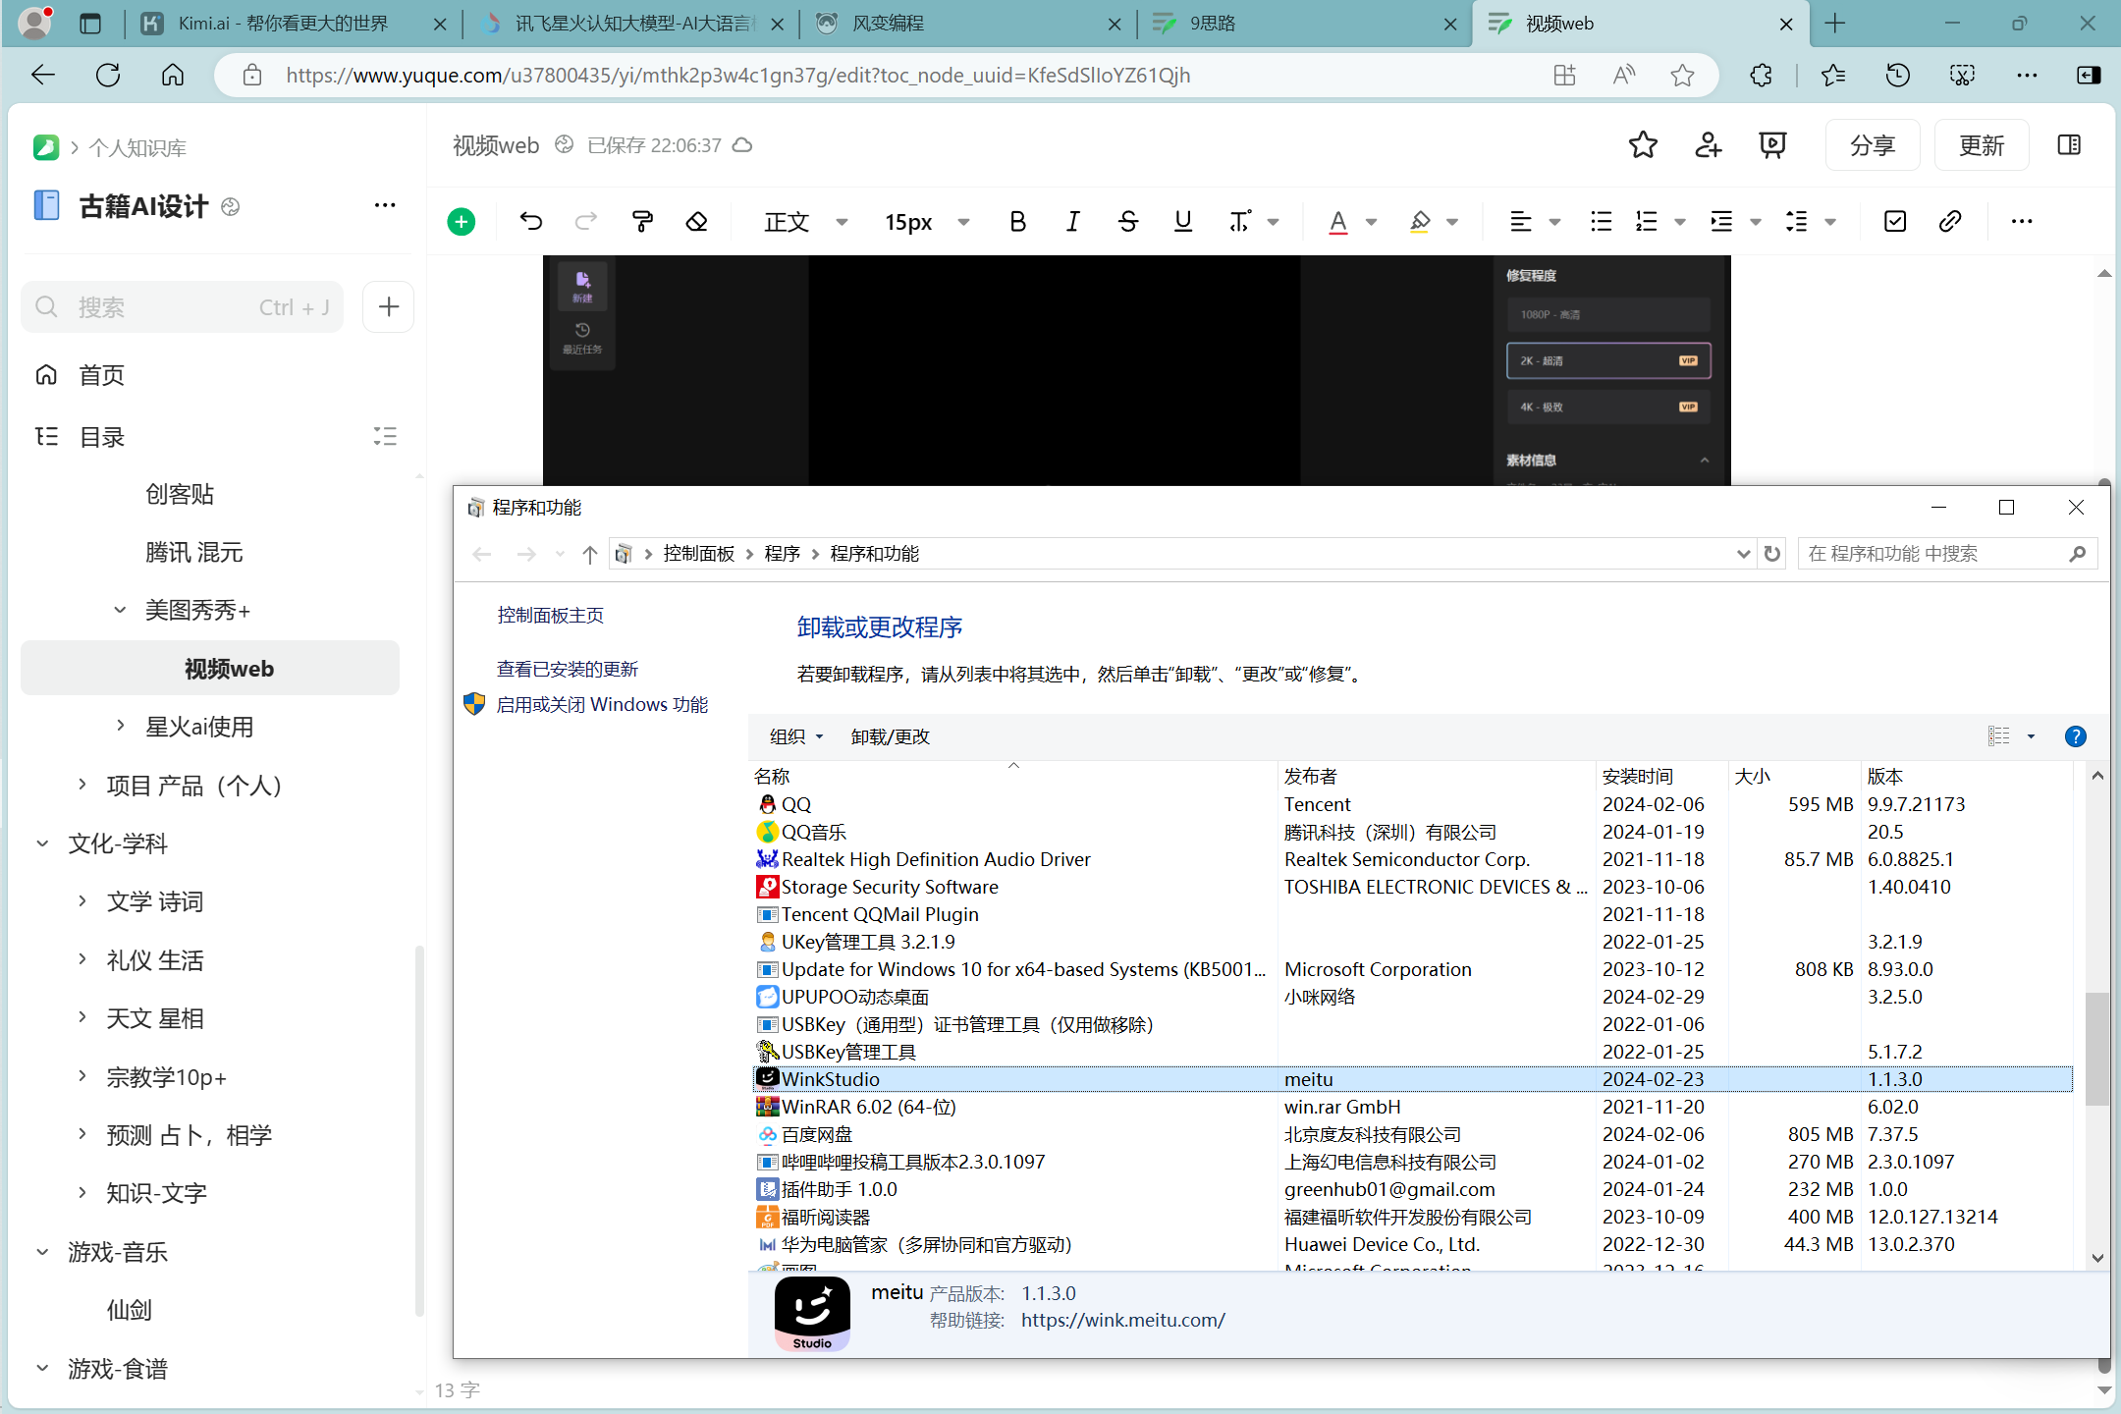Screen dimensions: 2121x1414
Task: Insert a numbered list
Action: (x=1647, y=222)
